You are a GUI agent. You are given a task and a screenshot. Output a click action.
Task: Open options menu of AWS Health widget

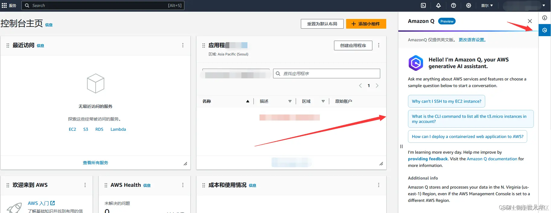(183, 185)
